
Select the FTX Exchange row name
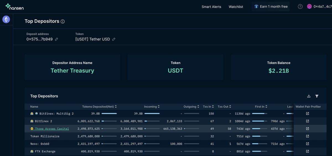[45, 151]
